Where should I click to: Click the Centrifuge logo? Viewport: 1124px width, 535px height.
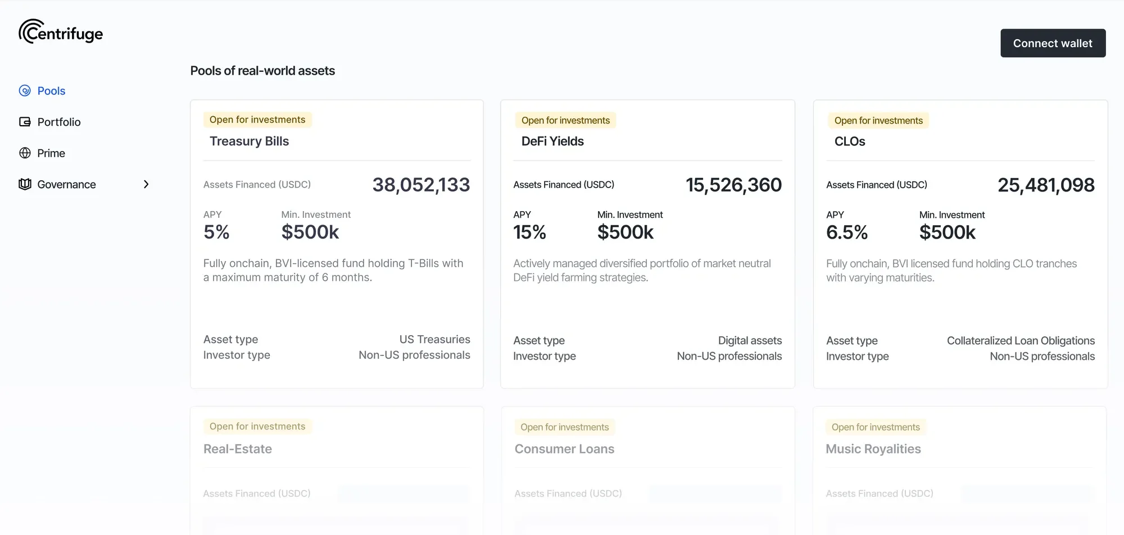tap(61, 32)
